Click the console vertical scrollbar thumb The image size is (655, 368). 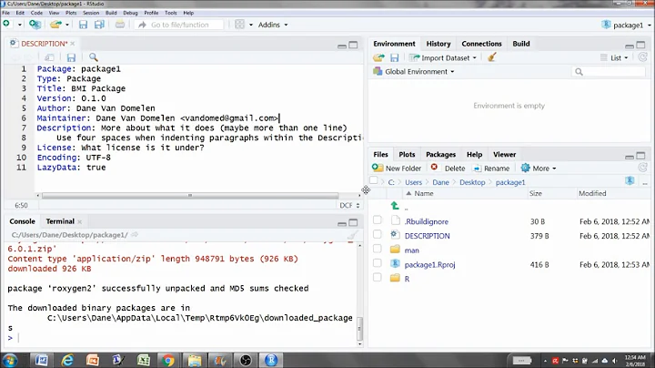coord(359,329)
